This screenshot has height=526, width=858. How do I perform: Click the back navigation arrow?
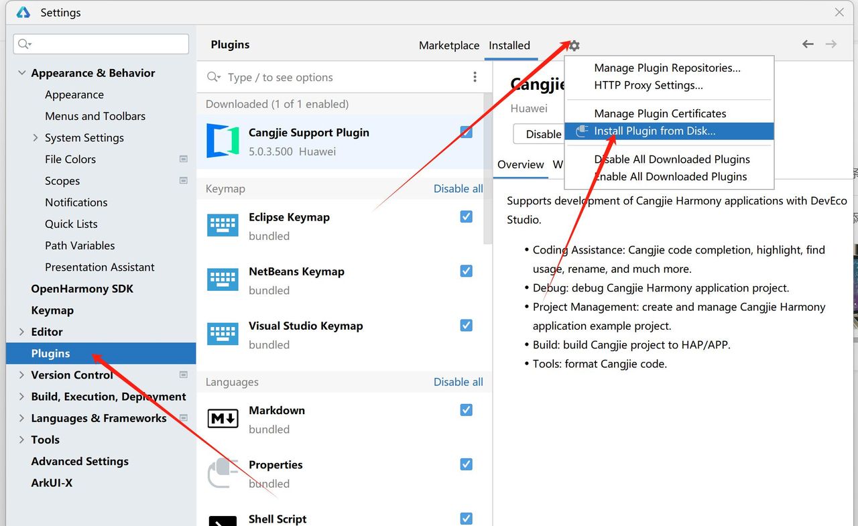coord(808,44)
